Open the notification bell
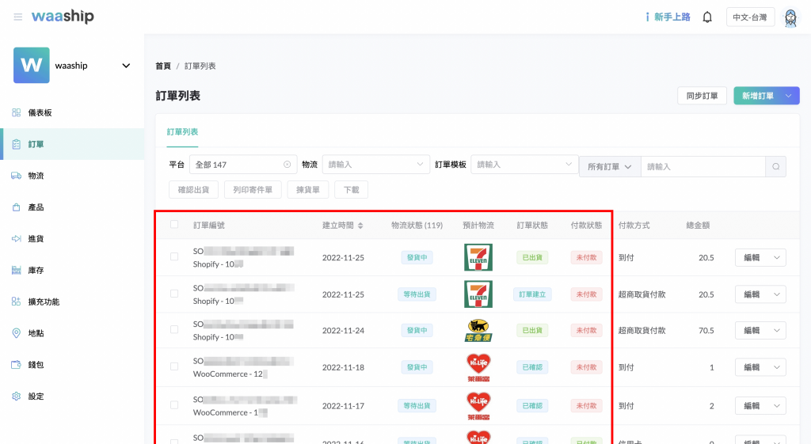The image size is (811, 444). (x=707, y=17)
